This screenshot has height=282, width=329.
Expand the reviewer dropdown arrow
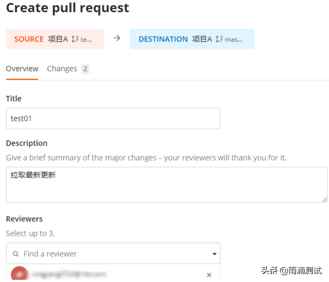point(214,254)
